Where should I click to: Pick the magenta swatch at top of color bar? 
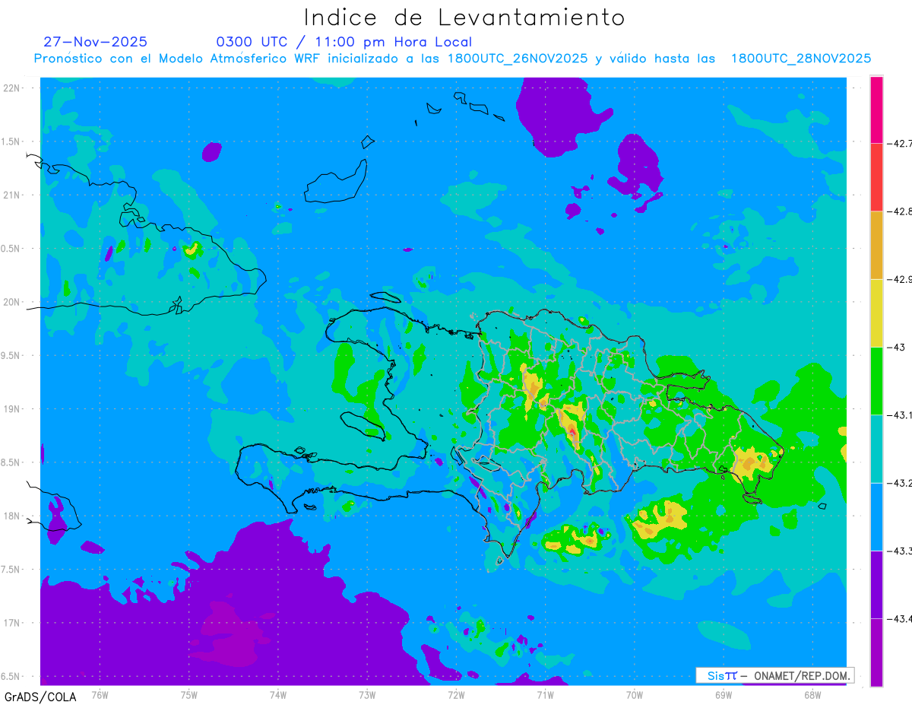[876, 110]
